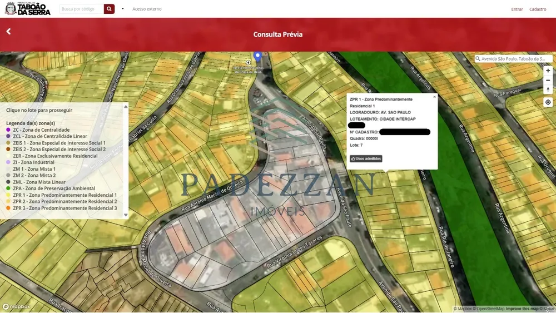The image size is (556, 313).
Task: Zoom in the map with plus button
Action: (x=548, y=71)
